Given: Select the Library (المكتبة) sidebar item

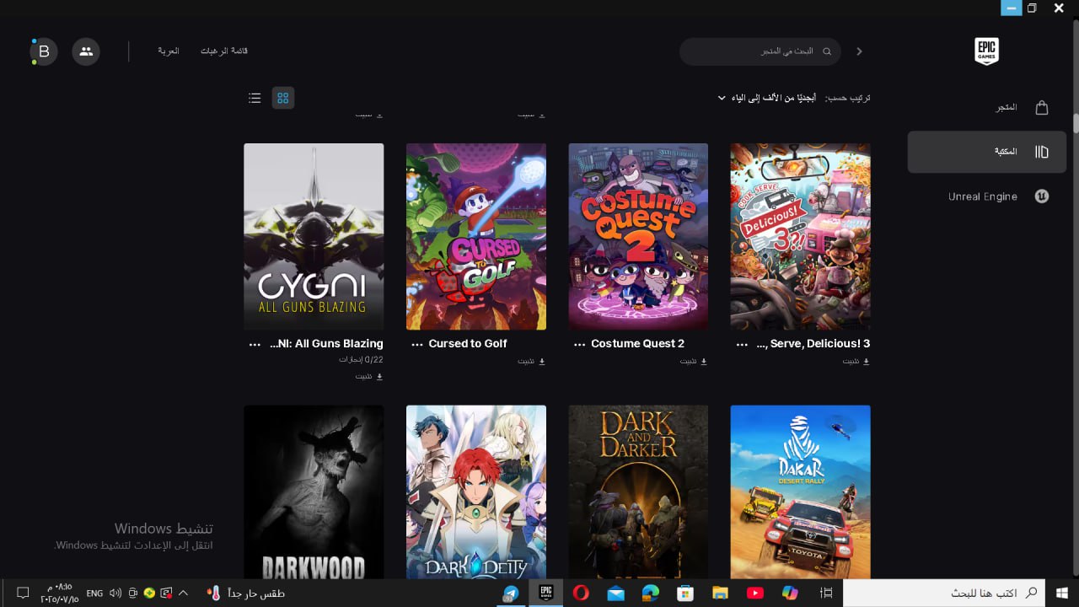Looking at the screenshot, I should click(986, 152).
